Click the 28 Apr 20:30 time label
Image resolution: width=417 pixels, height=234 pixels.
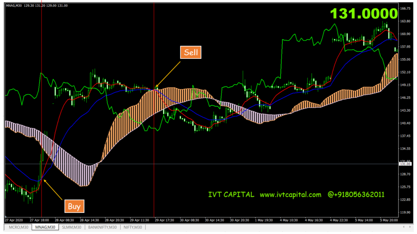click(114, 220)
